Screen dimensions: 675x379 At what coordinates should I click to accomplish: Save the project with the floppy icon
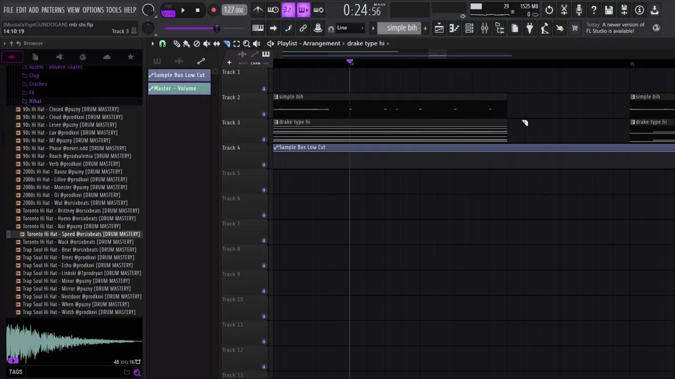[x=609, y=10]
